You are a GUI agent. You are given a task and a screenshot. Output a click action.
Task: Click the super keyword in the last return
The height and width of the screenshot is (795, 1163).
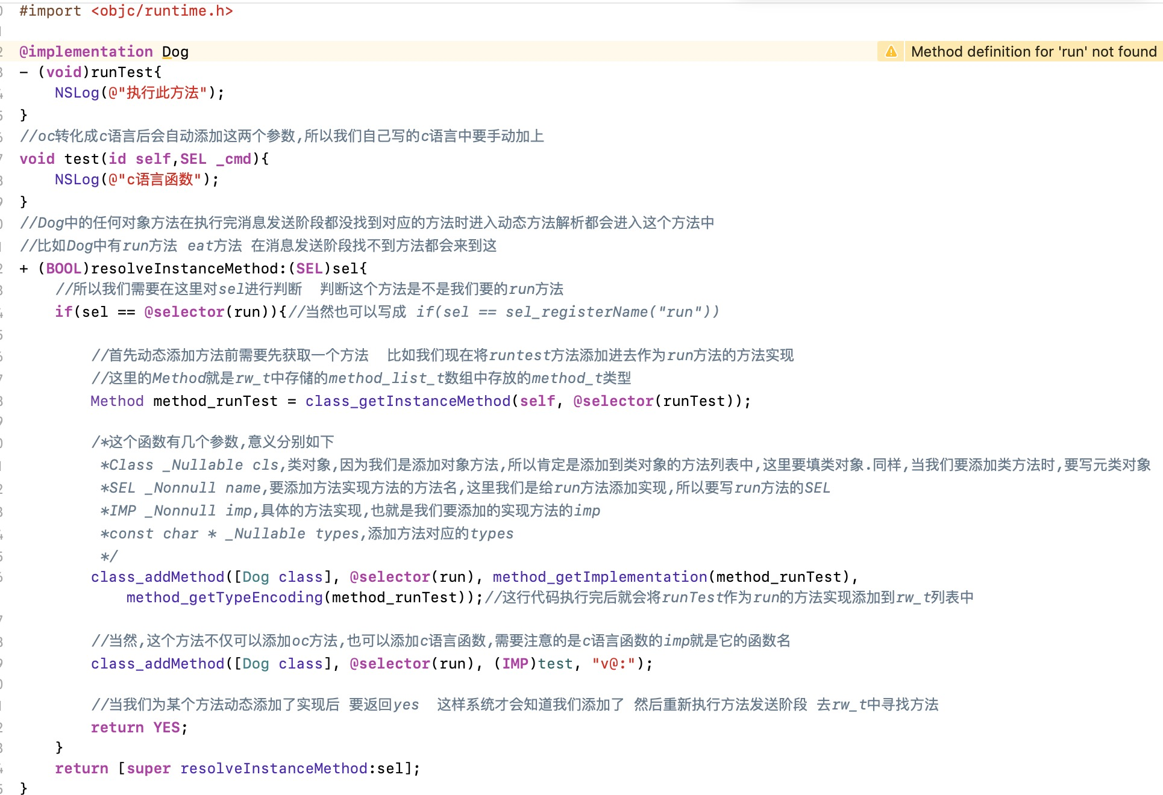(x=148, y=768)
